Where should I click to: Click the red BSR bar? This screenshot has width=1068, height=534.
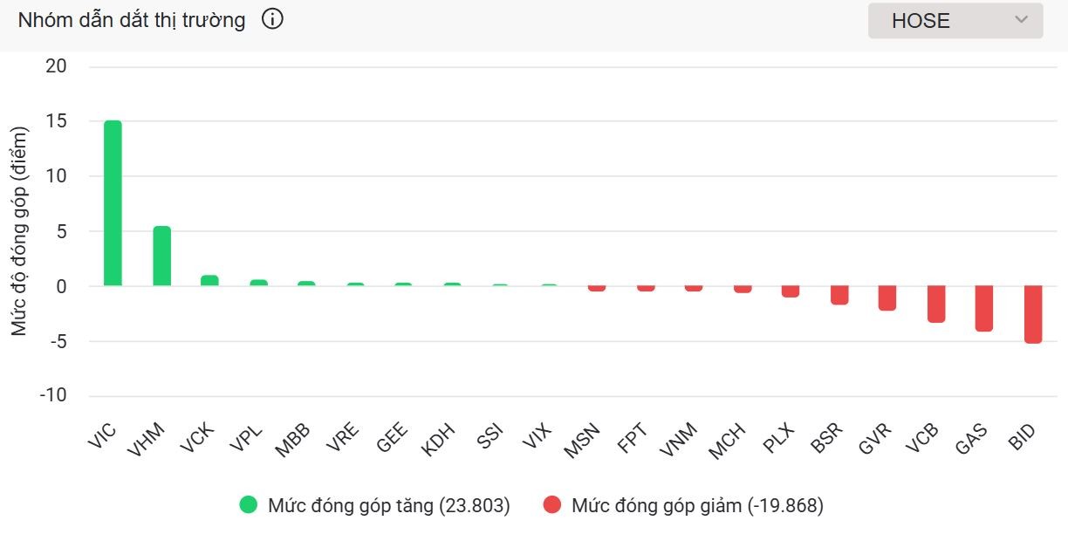[839, 295]
